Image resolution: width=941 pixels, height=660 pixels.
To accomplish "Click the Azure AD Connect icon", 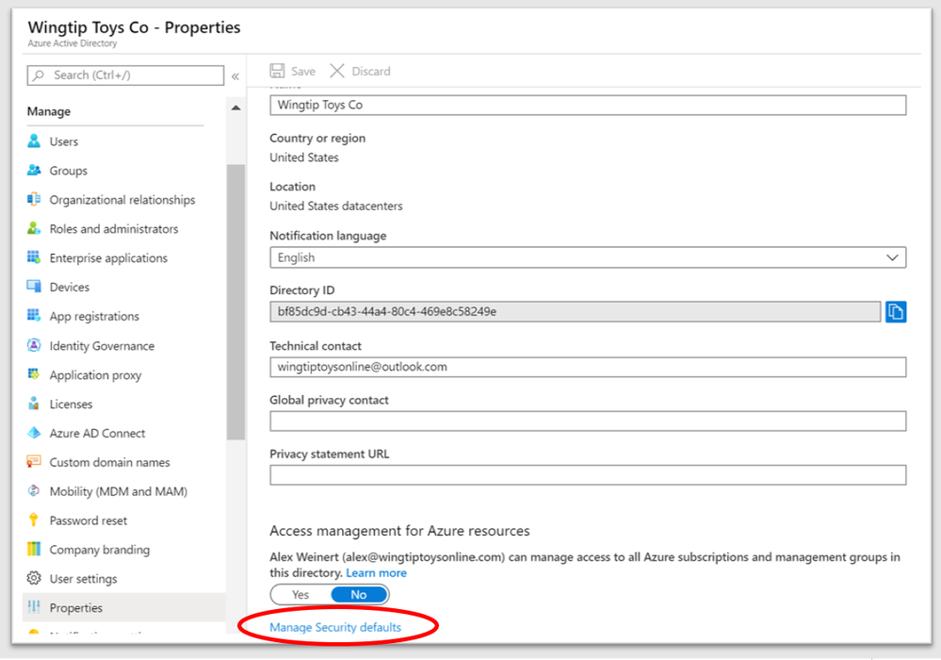I will coord(34,433).
